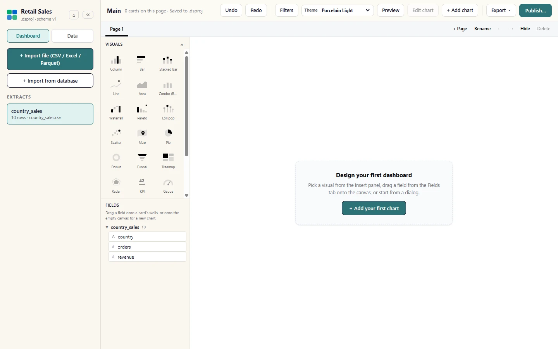The image size is (558, 349).
Task: Insert a Waterfall chart visual
Action: (116, 112)
